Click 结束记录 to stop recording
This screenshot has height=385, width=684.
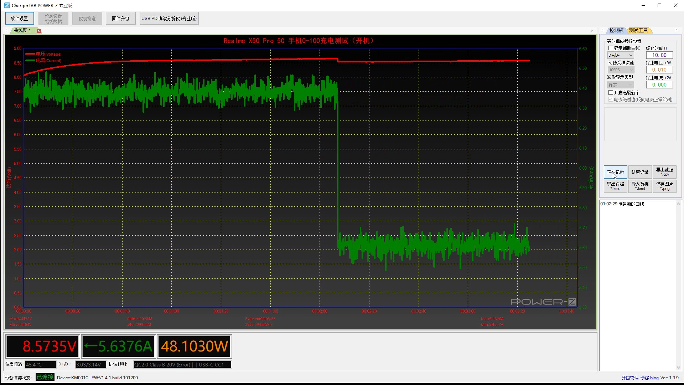[640, 172]
